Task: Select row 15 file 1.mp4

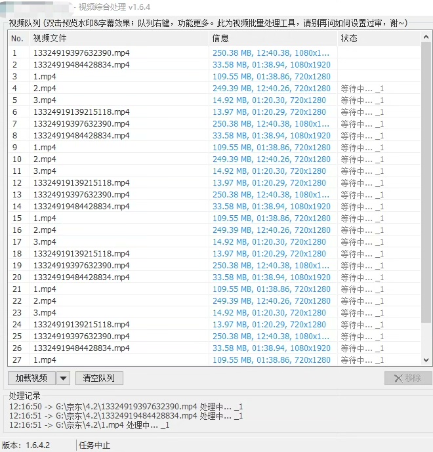Action: tap(45, 218)
